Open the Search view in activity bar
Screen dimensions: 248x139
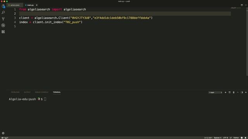[3, 12]
